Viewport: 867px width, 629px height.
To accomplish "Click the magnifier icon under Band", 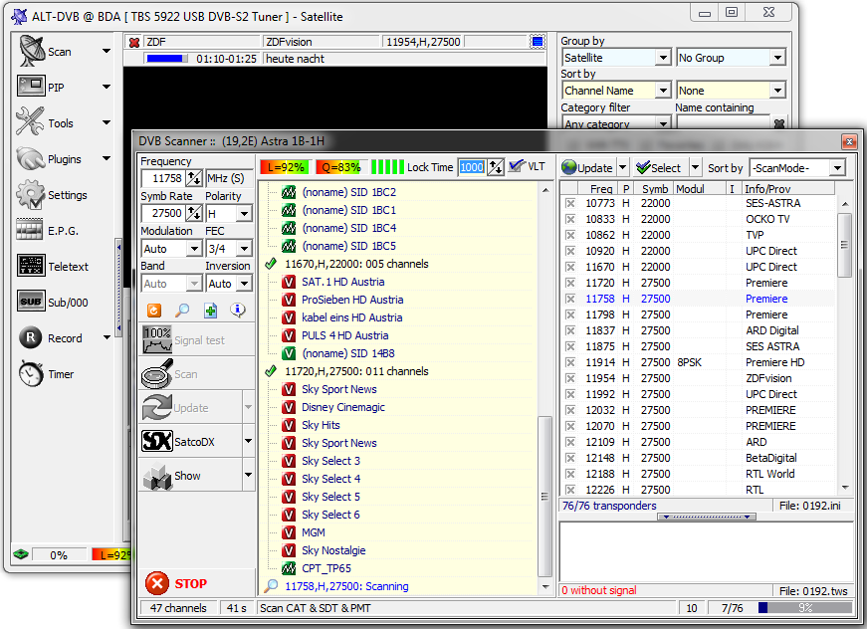I will pos(182,311).
